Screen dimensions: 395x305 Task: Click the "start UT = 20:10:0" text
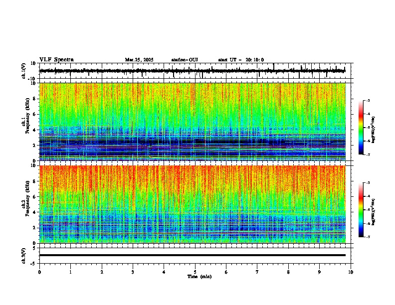[x=241, y=60]
